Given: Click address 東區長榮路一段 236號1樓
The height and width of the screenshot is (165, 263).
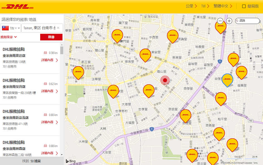Looking at the screenshot, I should click(19, 93).
